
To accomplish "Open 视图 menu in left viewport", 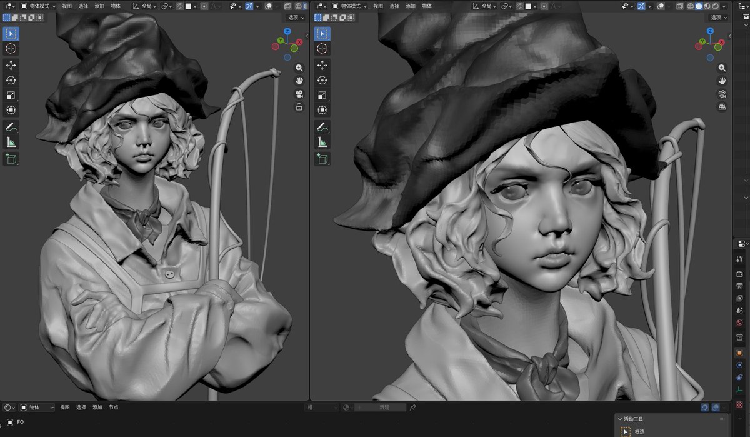I will coord(66,6).
